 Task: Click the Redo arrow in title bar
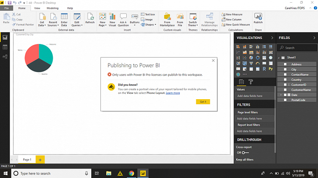coord(20,3)
